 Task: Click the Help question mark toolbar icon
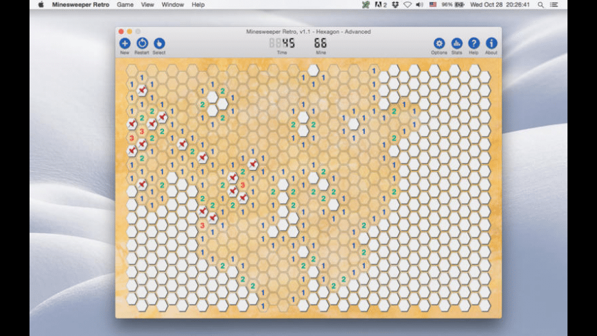473,43
